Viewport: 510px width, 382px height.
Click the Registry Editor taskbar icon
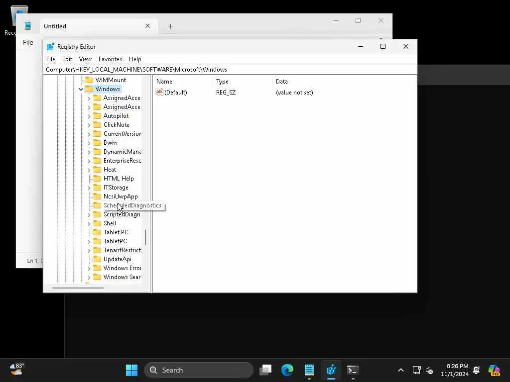click(331, 370)
